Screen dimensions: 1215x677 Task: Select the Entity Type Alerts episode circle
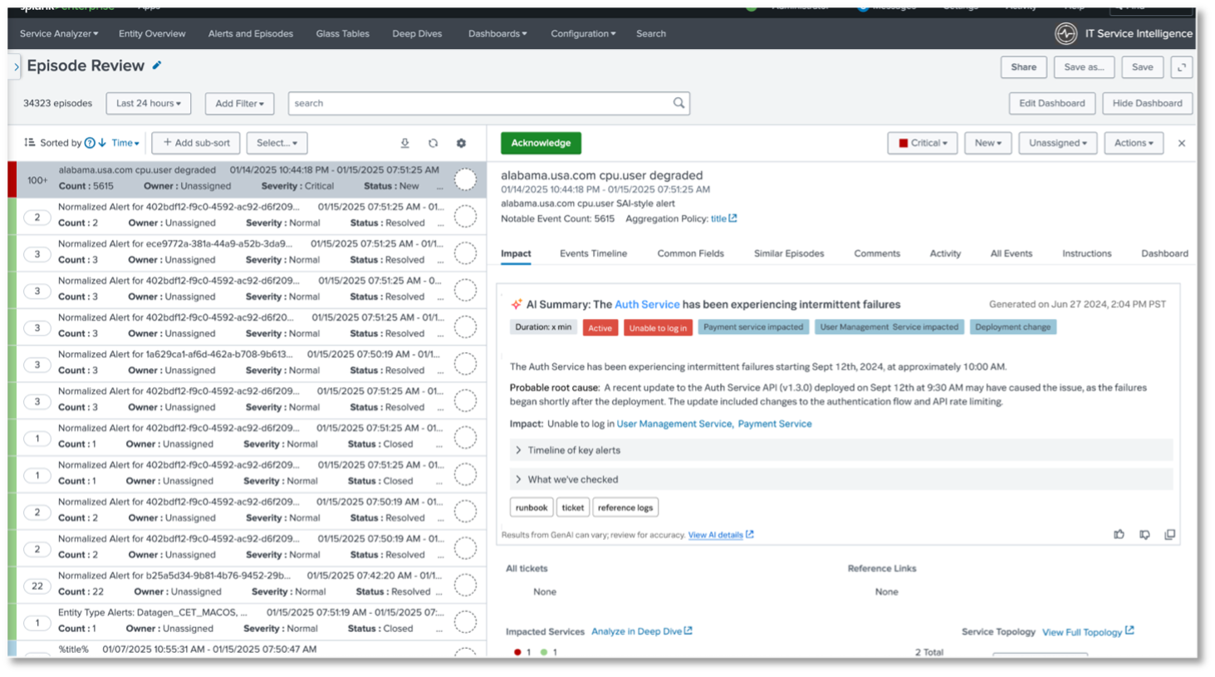[465, 621]
